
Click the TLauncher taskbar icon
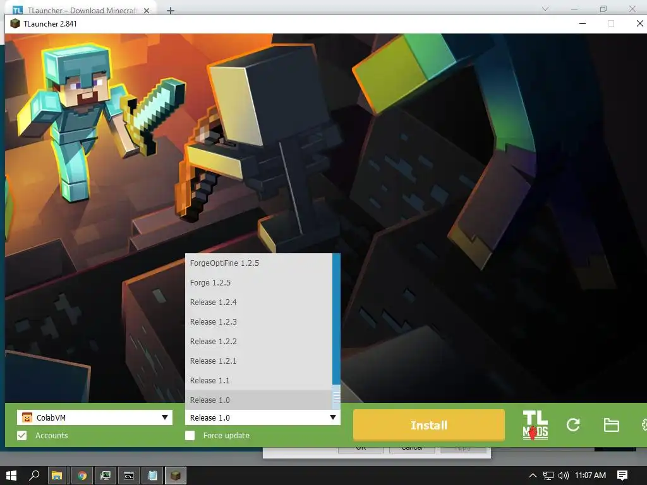176,476
